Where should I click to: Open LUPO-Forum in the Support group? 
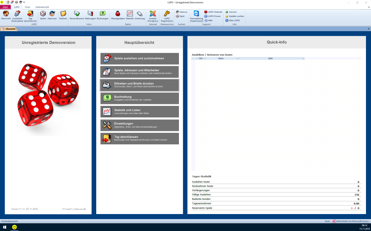click(213, 16)
